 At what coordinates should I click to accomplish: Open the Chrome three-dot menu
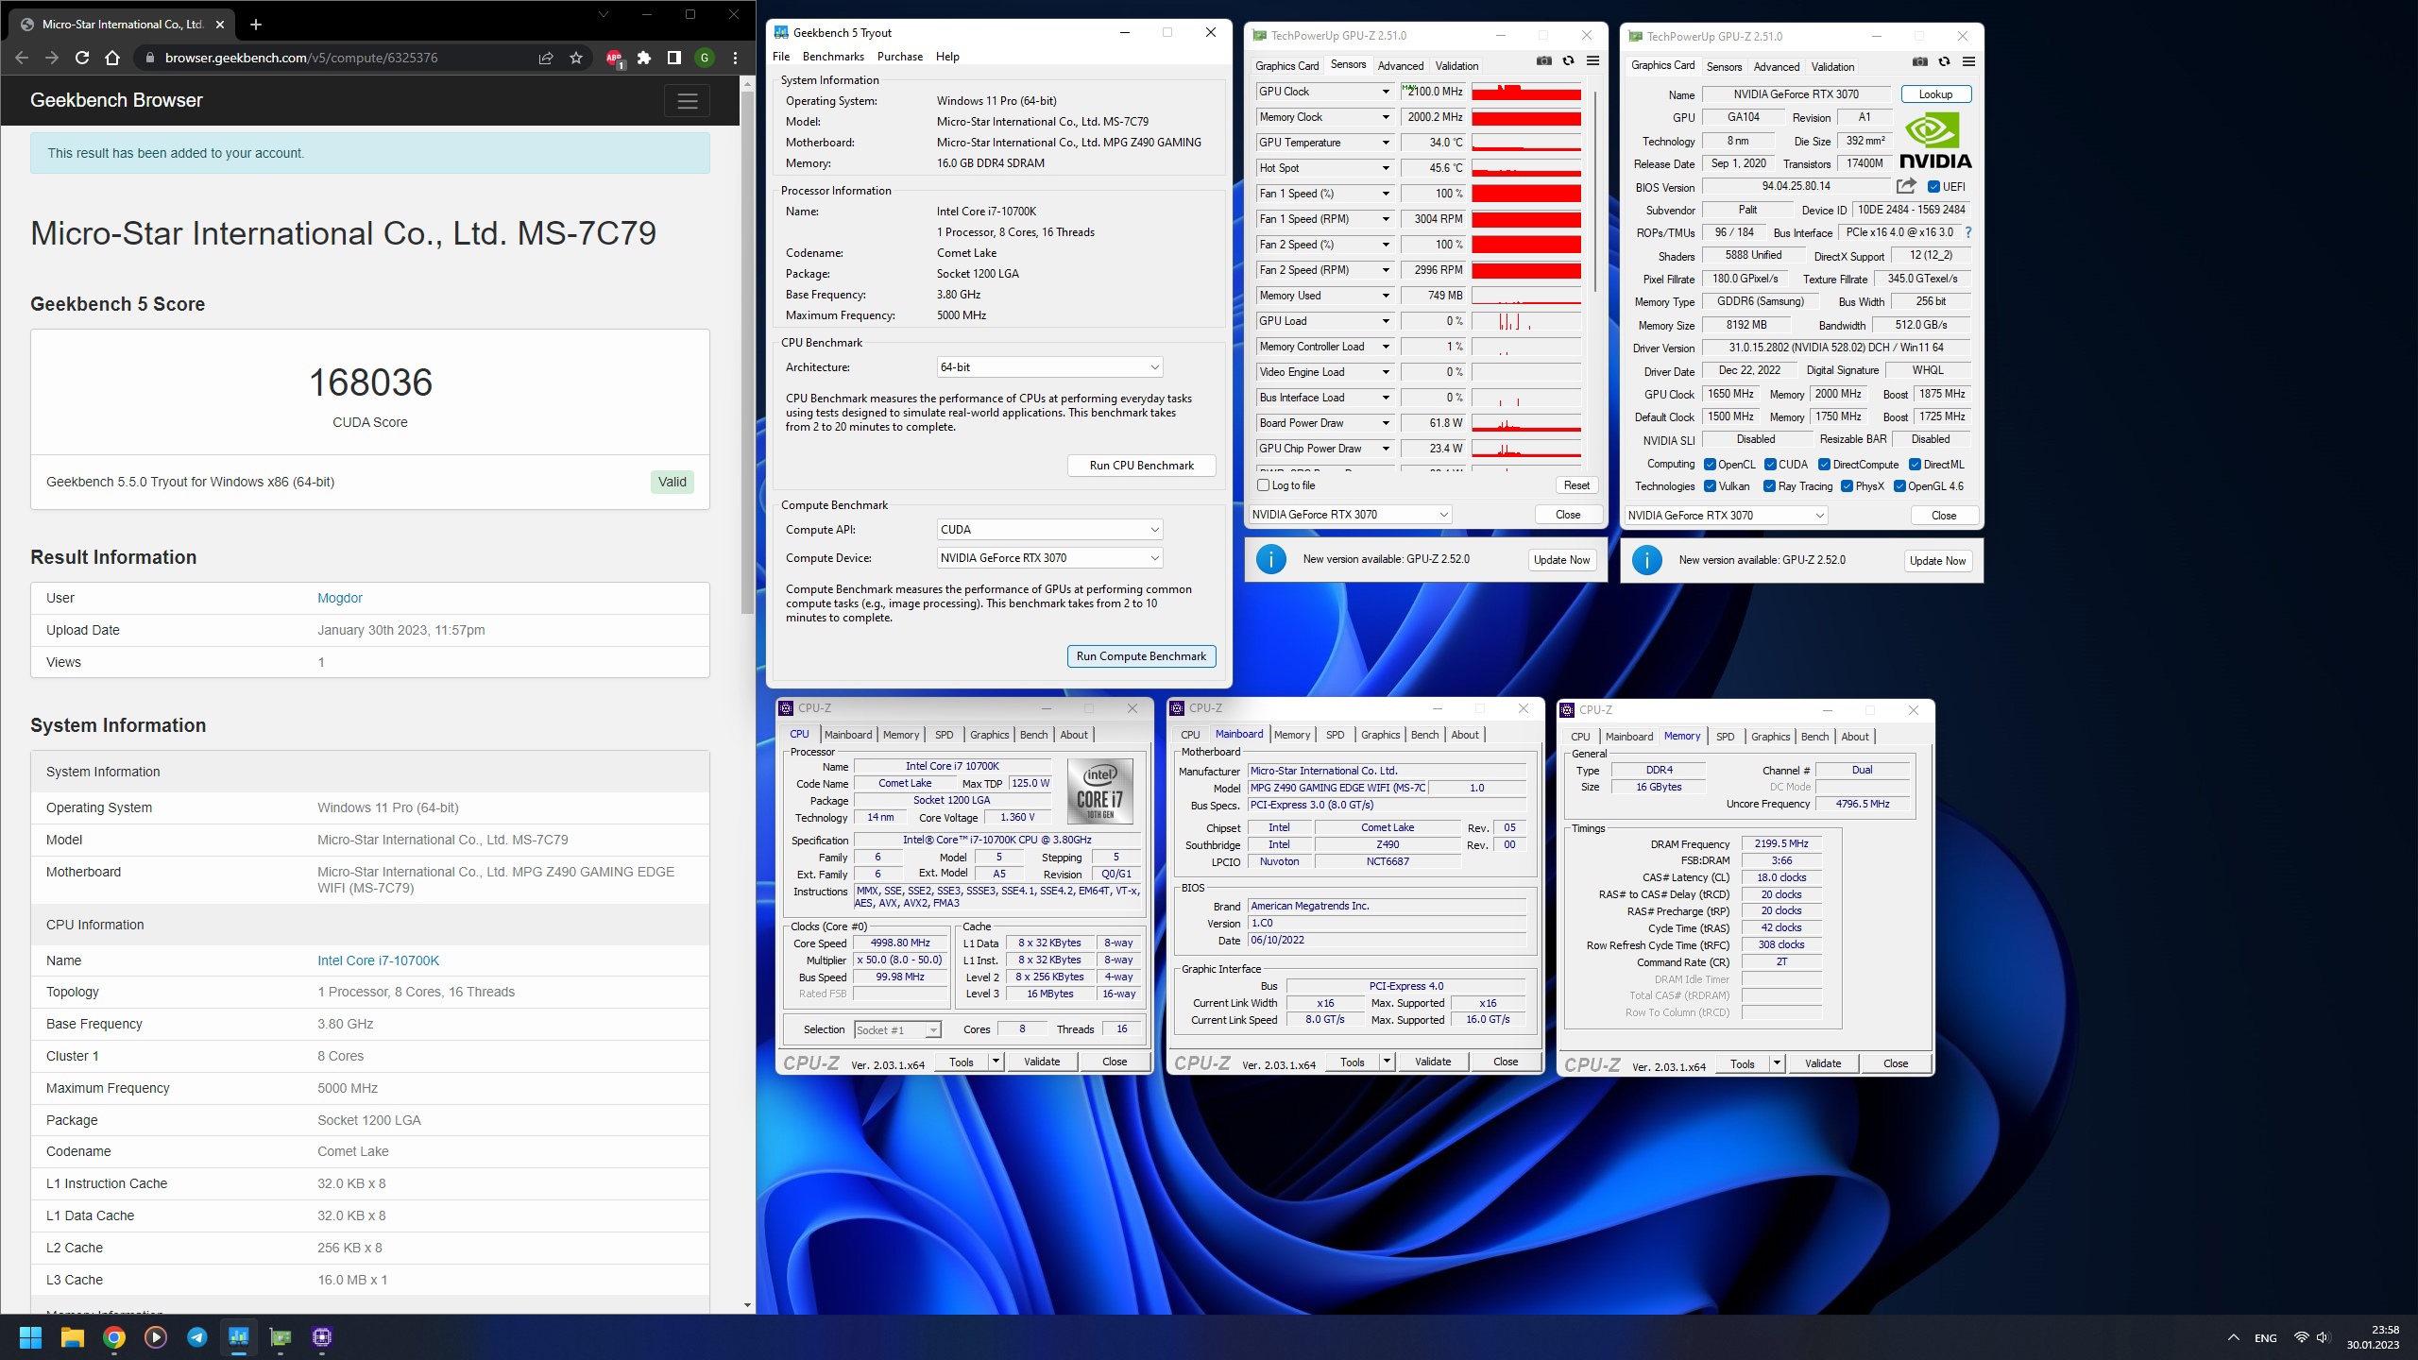coord(735,58)
